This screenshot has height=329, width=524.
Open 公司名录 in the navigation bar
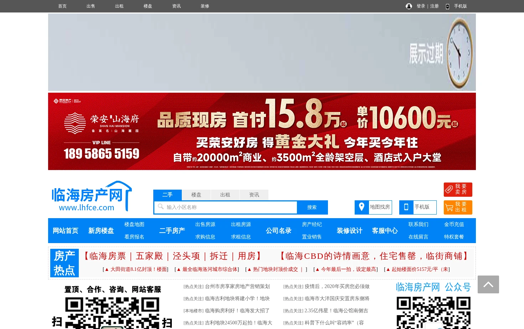click(x=279, y=231)
